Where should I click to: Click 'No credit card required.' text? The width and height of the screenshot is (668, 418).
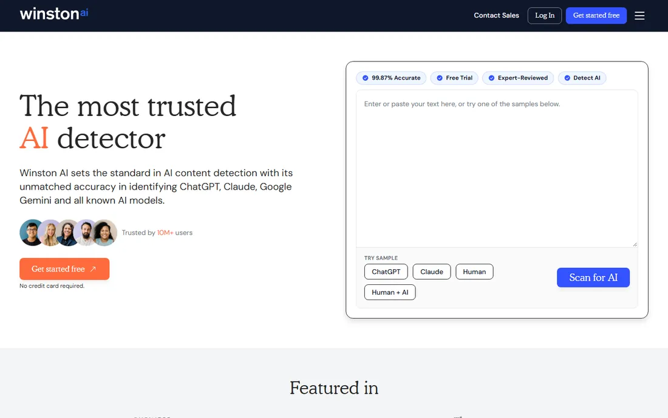[x=52, y=286]
